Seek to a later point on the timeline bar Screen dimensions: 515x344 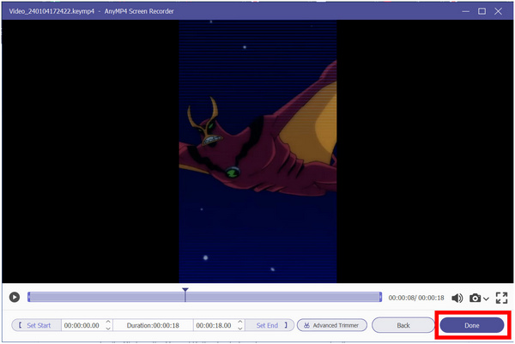(x=282, y=298)
